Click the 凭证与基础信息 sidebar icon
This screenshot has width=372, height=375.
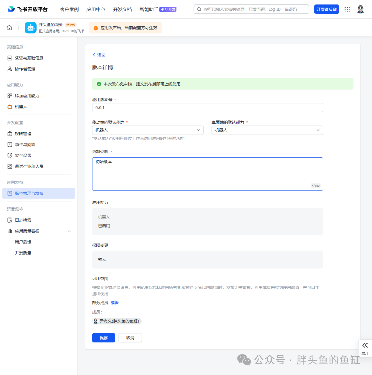tap(10, 58)
